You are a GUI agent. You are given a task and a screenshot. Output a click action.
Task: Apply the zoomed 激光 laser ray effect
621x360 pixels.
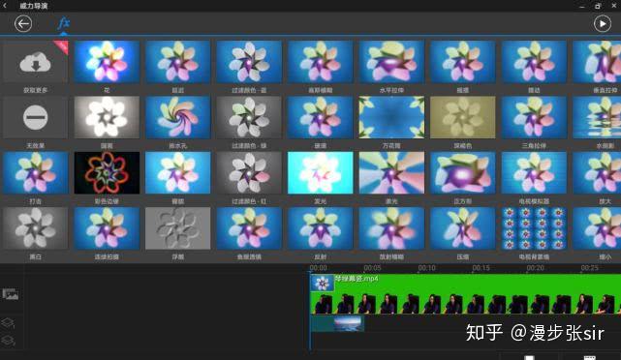391,173
